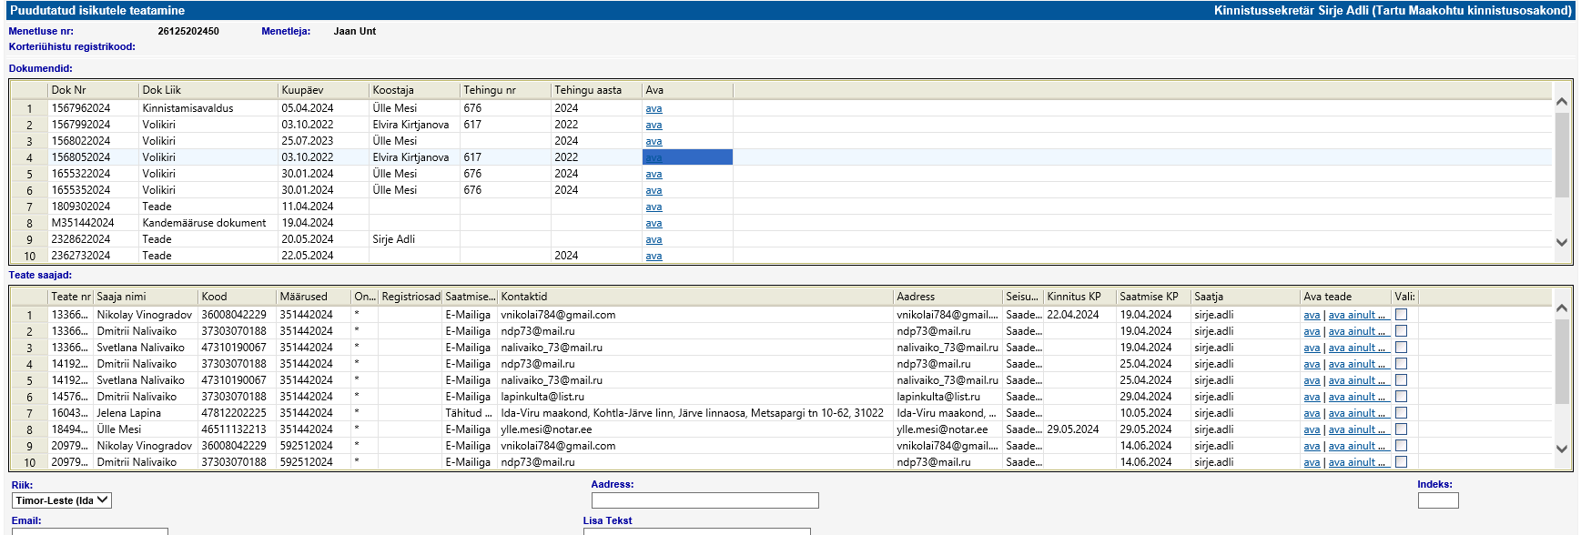Viewport: 1591px width, 535px height.
Task: Open document 2362732024 via ava link
Action: [654, 256]
